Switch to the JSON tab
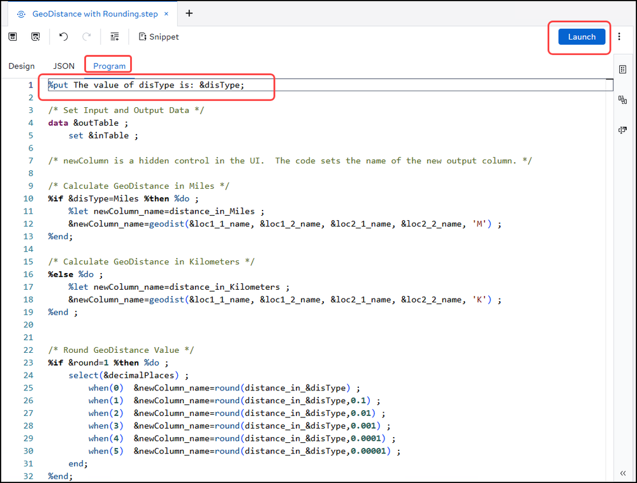Image resolution: width=637 pixels, height=483 pixels. [x=64, y=66]
